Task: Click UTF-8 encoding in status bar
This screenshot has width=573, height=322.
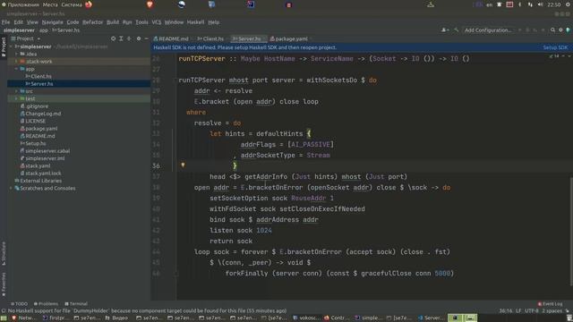Action: pyautogui.click(x=532, y=310)
